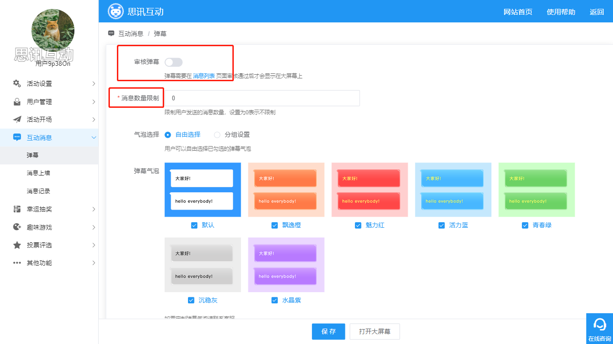
Task: Select the 分组设置 radio option
Action: click(x=217, y=134)
